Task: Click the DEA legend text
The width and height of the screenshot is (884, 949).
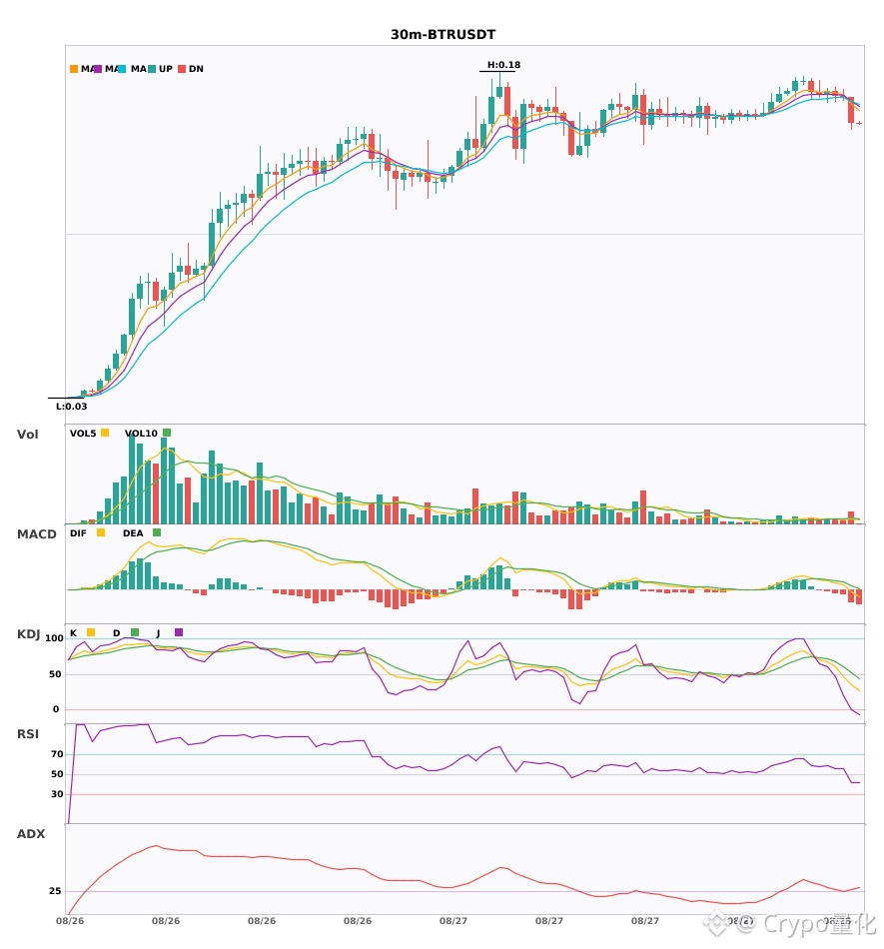Action: coord(133,533)
